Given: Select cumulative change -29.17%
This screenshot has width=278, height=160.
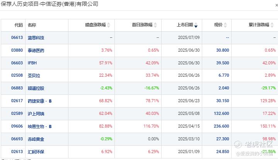Looking at the screenshot, I should [x=268, y=88].
